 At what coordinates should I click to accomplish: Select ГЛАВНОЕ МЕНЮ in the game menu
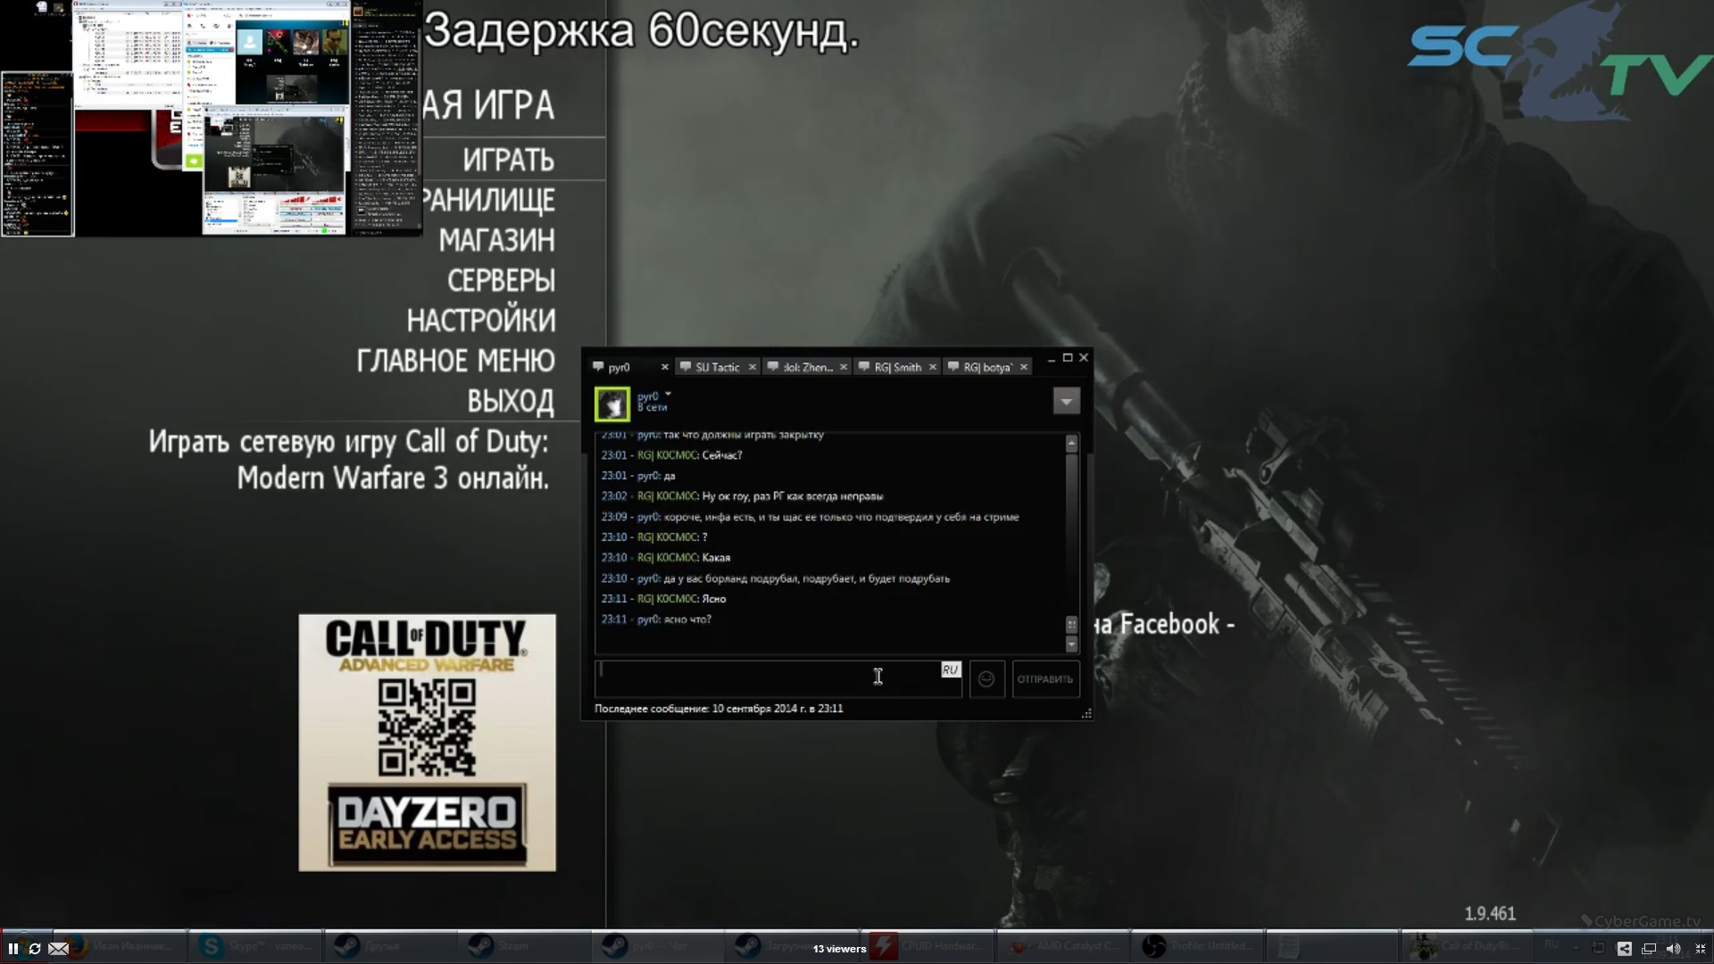pyautogui.click(x=455, y=361)
